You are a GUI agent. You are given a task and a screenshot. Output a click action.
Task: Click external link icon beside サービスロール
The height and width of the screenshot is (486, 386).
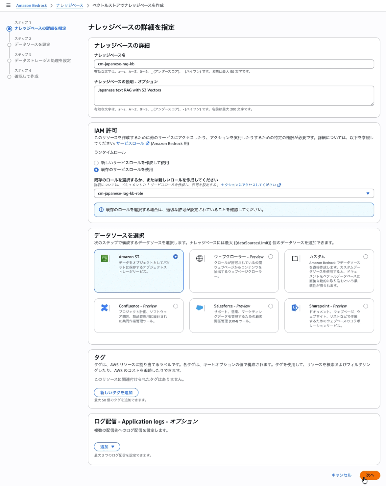pyautogui.click(x=147, y=143)
